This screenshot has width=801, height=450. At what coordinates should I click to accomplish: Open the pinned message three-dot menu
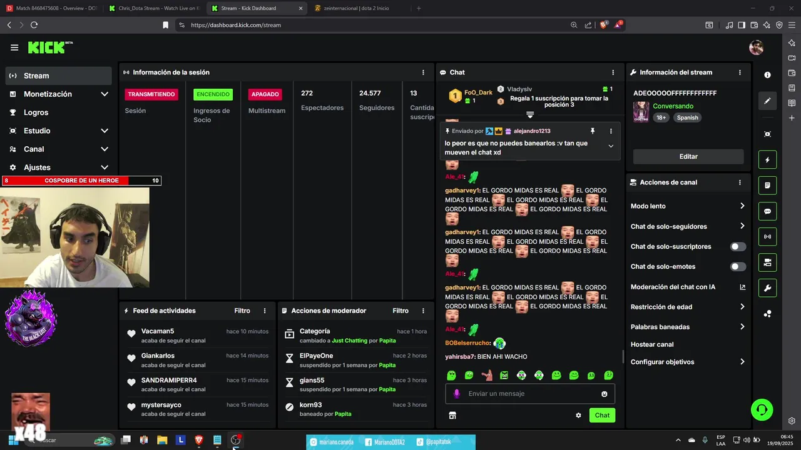tap(611, 131)
